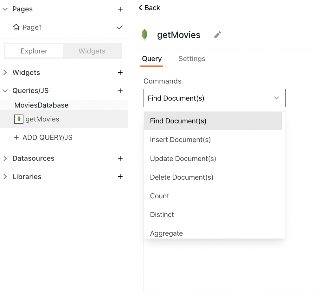Click MongoDB leaf icon beside getMovies in sidebar
This screenshot has width=334, height=298.
pos(19,119)
